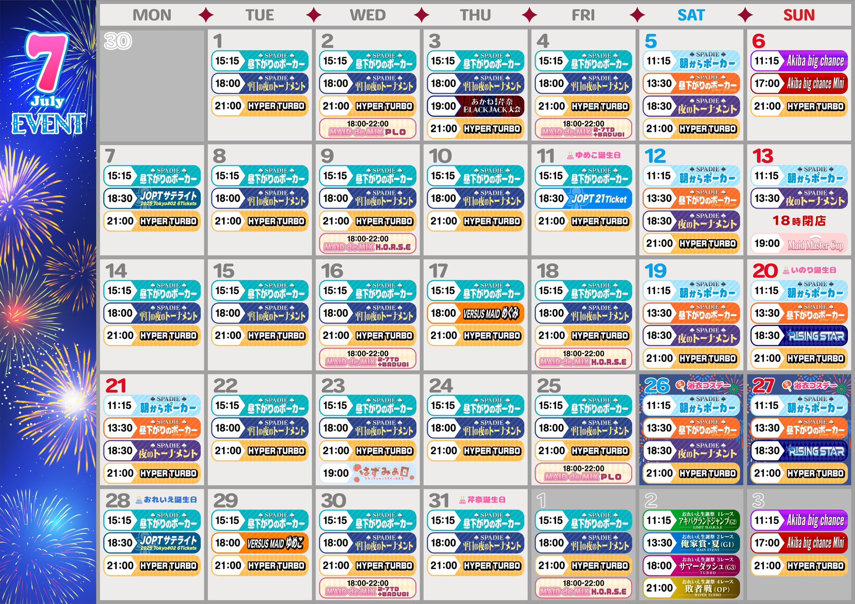This screenshot has width=855, height=604.
Task: Click the いのり誕生日 label on July 20
Action: [813, 270]
